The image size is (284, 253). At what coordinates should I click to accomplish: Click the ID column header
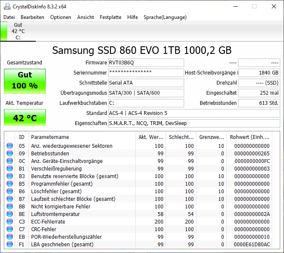21,137
